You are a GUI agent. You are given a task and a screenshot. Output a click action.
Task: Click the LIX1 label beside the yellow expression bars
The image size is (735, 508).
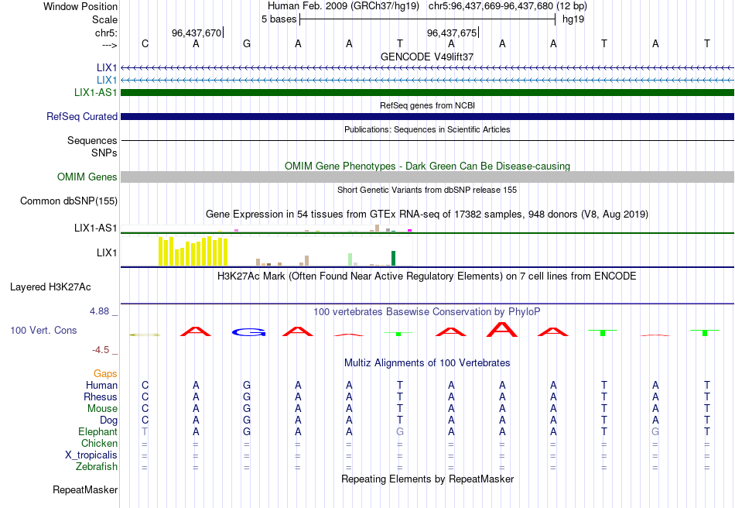107,252
